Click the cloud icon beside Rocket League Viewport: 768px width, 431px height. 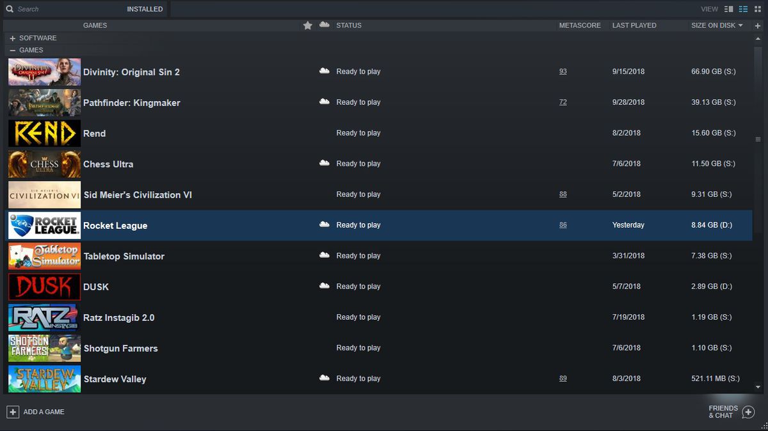(324, 224)
